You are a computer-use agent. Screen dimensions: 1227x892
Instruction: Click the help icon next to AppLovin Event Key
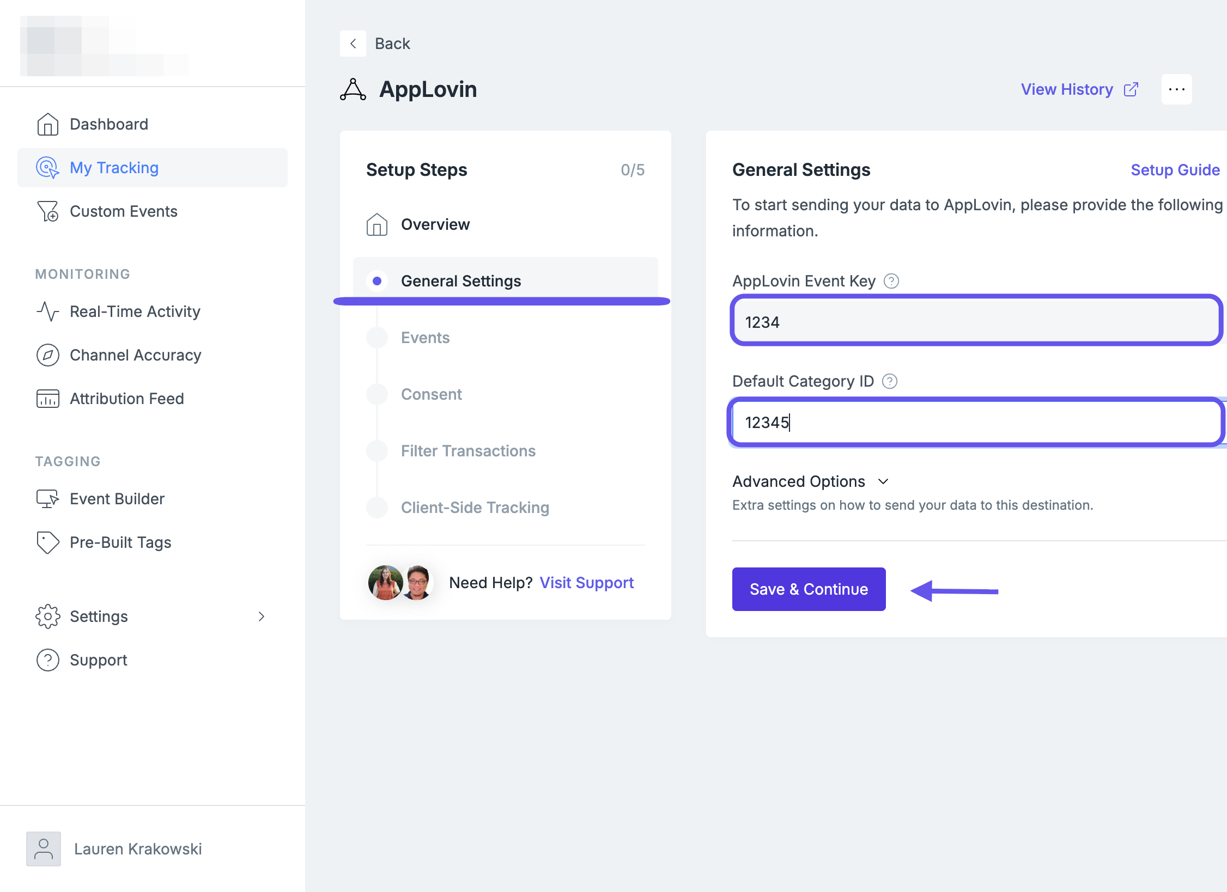(891, 281)
